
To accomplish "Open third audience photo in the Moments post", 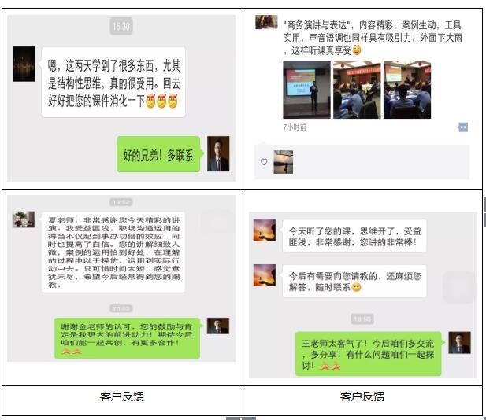I will tap(406, 90).
